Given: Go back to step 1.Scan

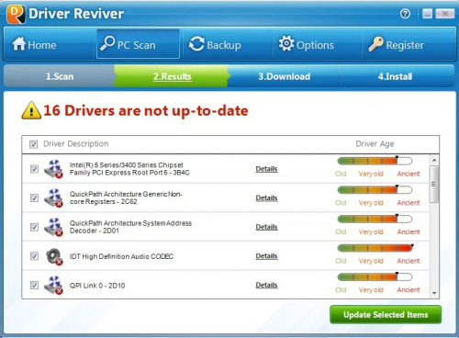Looking at the screenshot, I should (60, 76).
